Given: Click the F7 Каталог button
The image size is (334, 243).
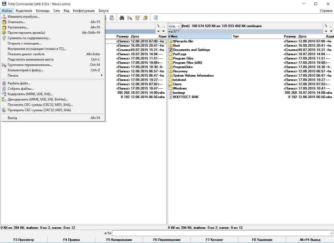Looking at the screenshot, I should click(x=215, y=240).
